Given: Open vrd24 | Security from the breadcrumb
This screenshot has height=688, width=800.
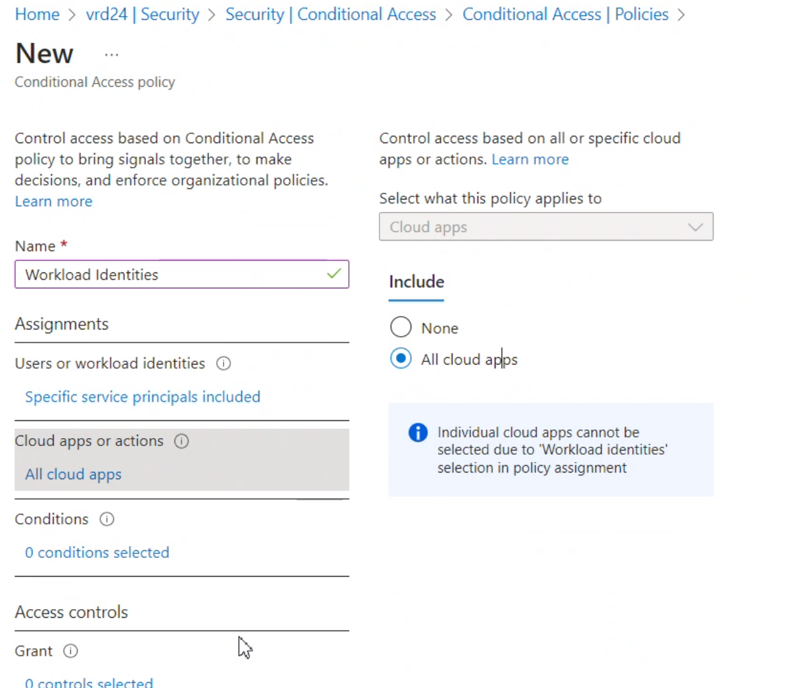Looking at the screenshot, I should pyautogui.click(x=142, y=14).
